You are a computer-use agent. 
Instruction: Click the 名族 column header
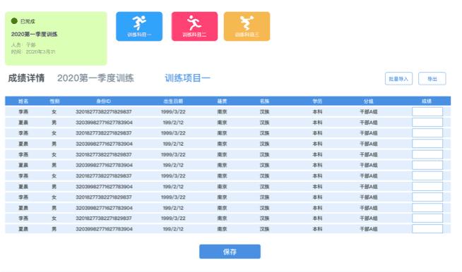265,101
